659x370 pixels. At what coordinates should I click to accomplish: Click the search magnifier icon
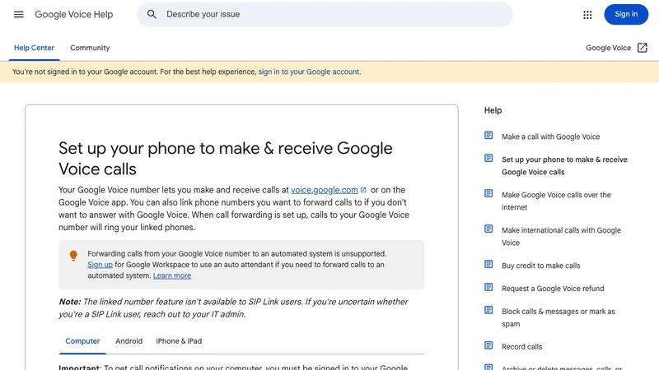click(152, 14)
